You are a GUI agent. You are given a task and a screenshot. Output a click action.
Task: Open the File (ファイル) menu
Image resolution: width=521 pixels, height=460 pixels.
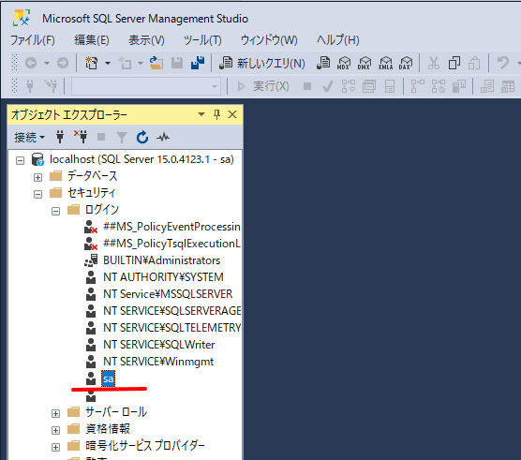click(33, 40)
